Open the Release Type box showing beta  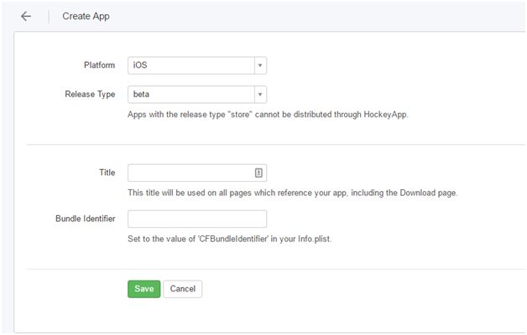[x=190, y=95]
